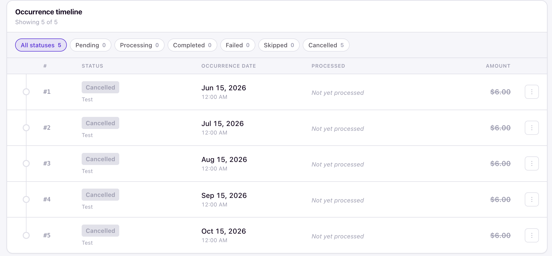The image size is (552, 256).
Task: Filter occurrences by Skipped status
Action: pos(279,45)
